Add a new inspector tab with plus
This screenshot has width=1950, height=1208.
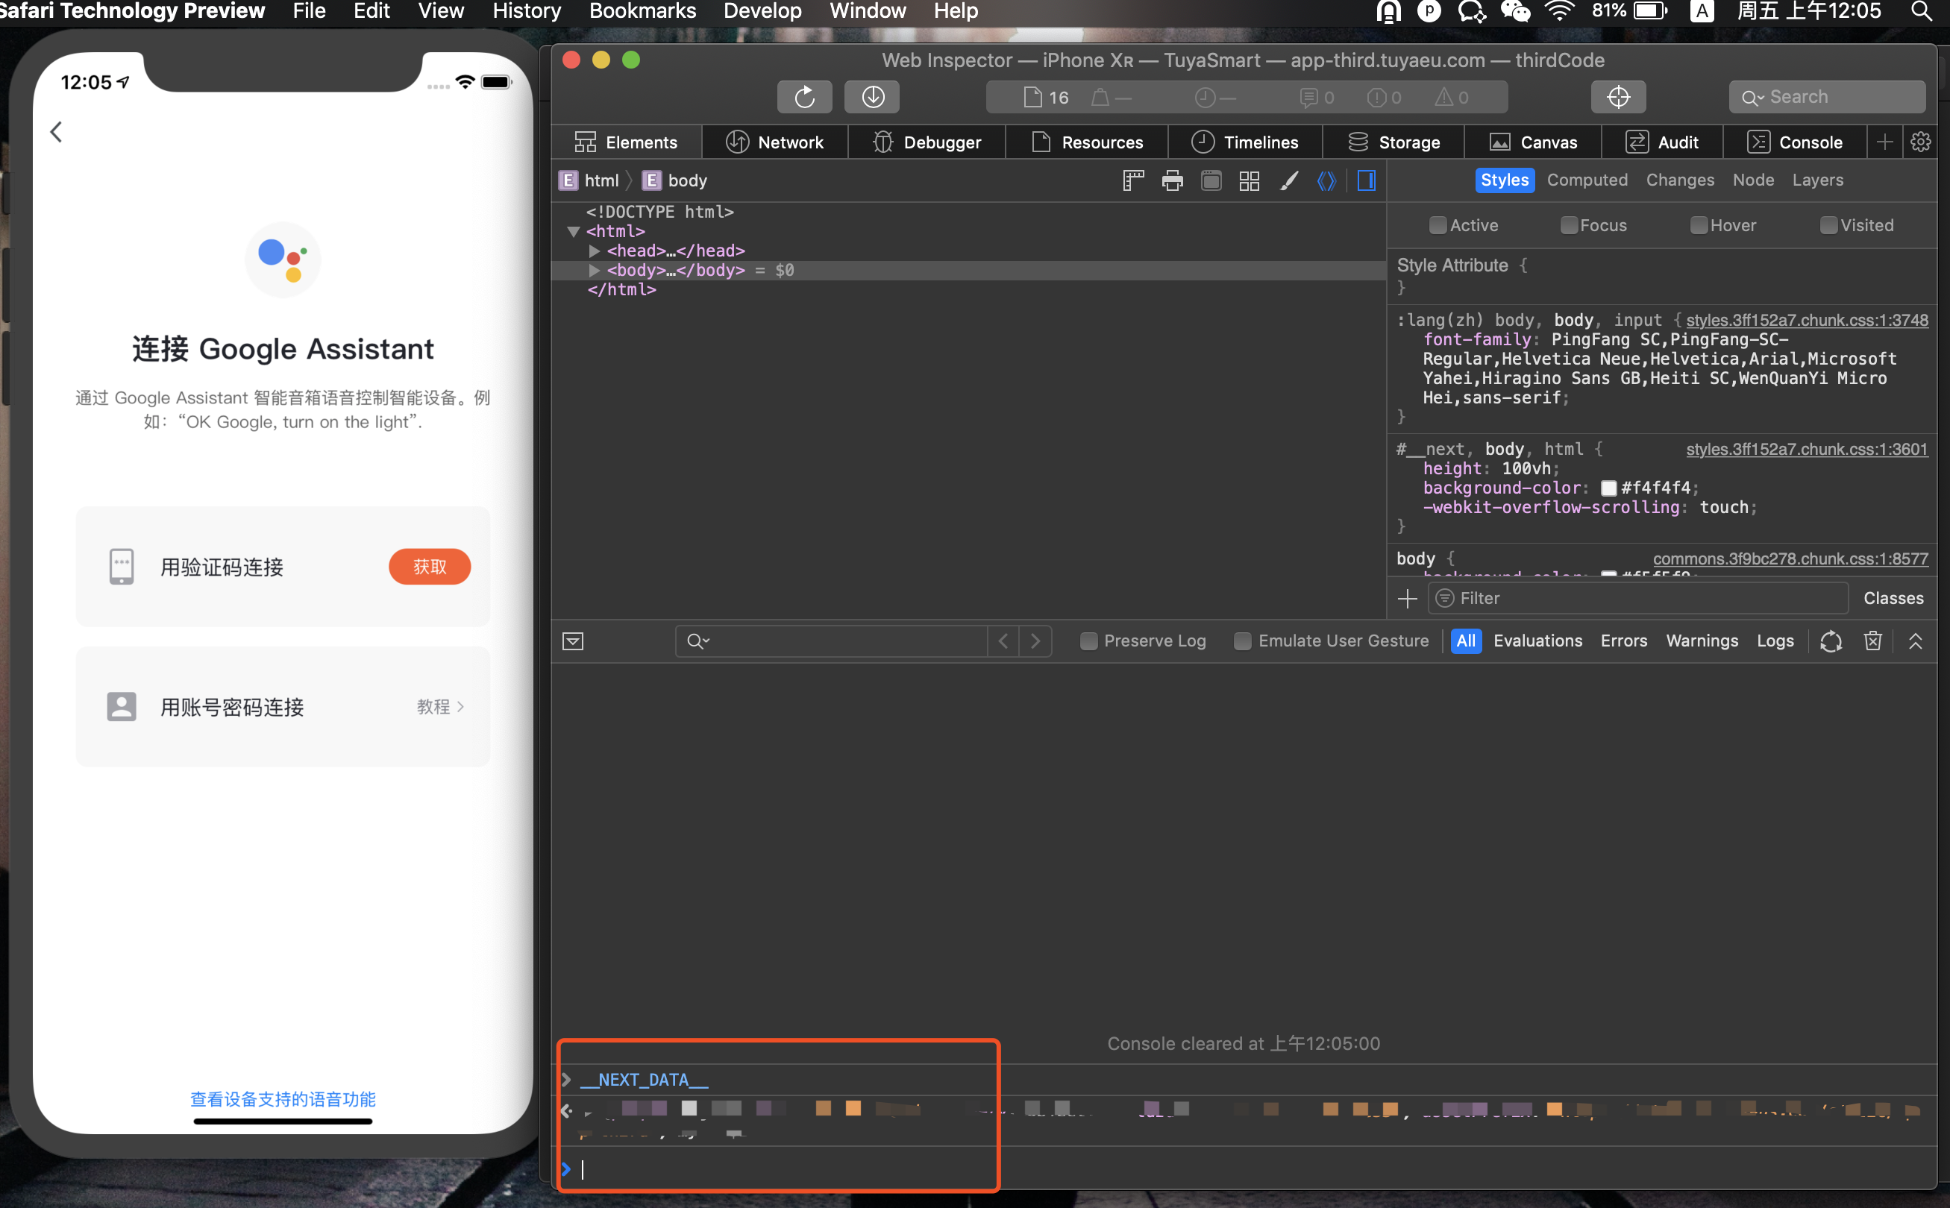[x=1884, y=142]
